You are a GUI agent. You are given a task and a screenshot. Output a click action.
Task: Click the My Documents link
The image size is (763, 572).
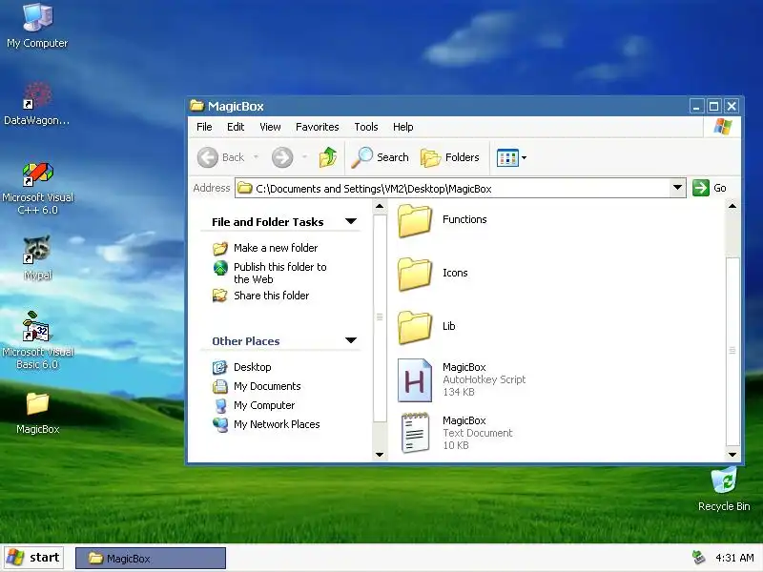click(x=267, y=386)
